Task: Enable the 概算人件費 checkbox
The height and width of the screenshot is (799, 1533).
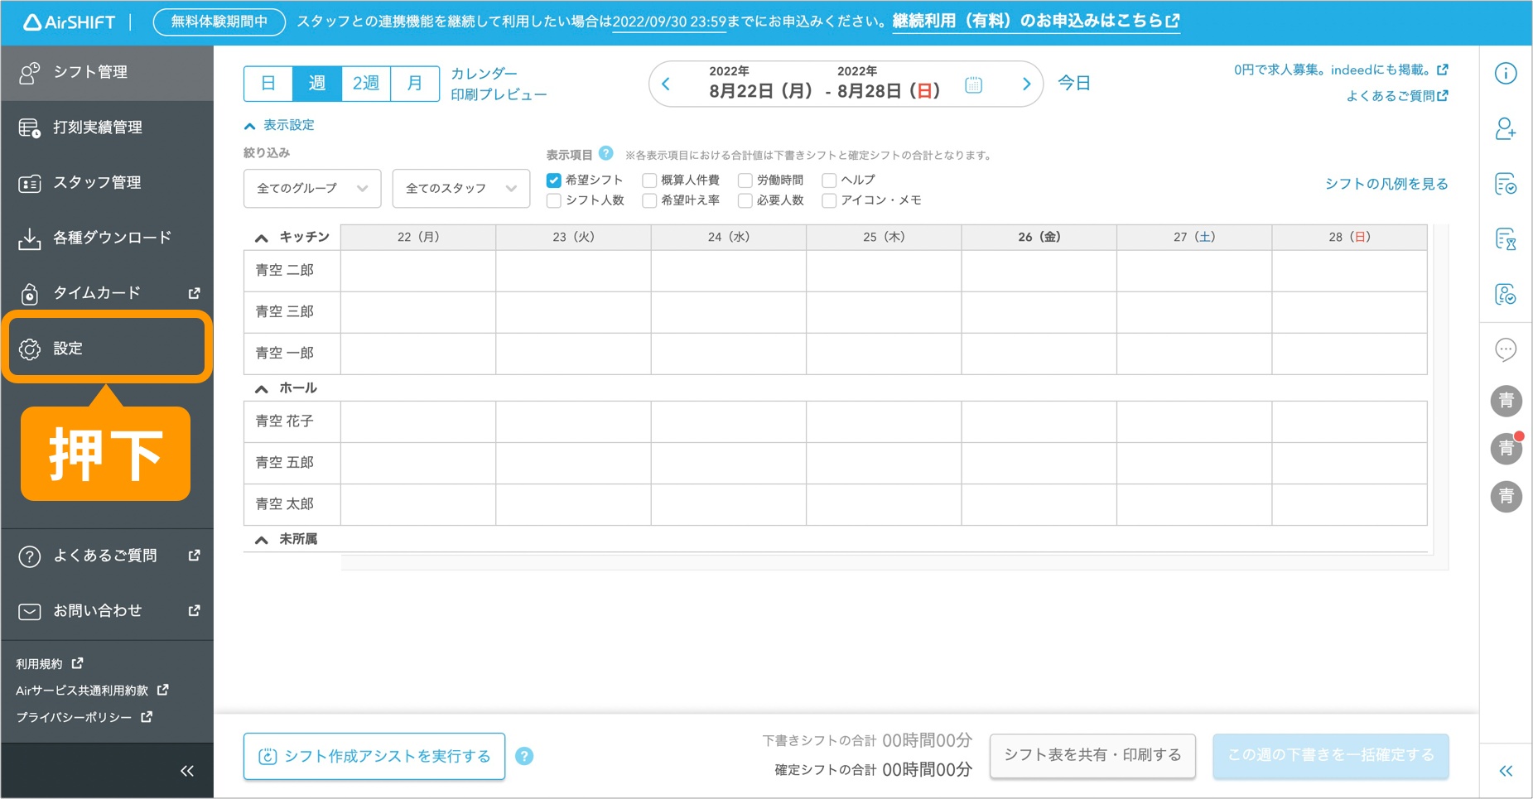Action: tap(649, 180)
